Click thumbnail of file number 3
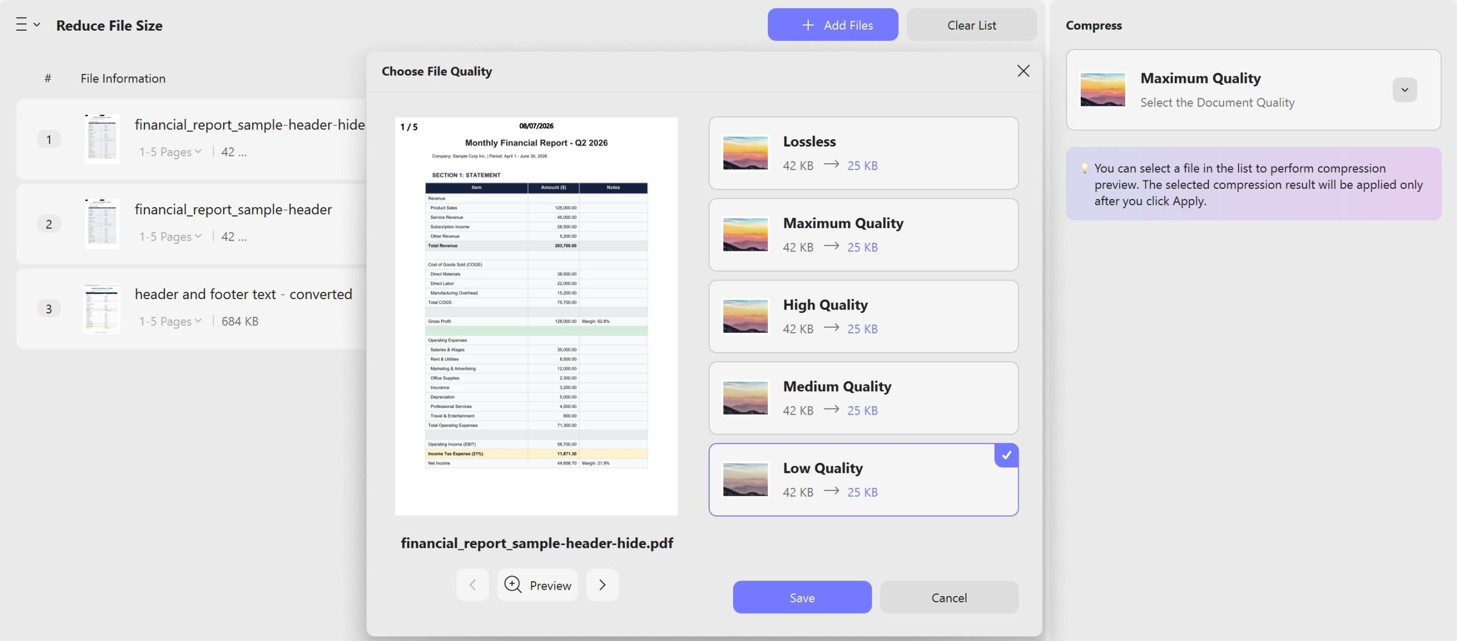The height and width of the screenshot is (641, 1457). [102, 308]
